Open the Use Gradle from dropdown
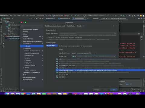 pyautogui.click(x=84, y=53)
